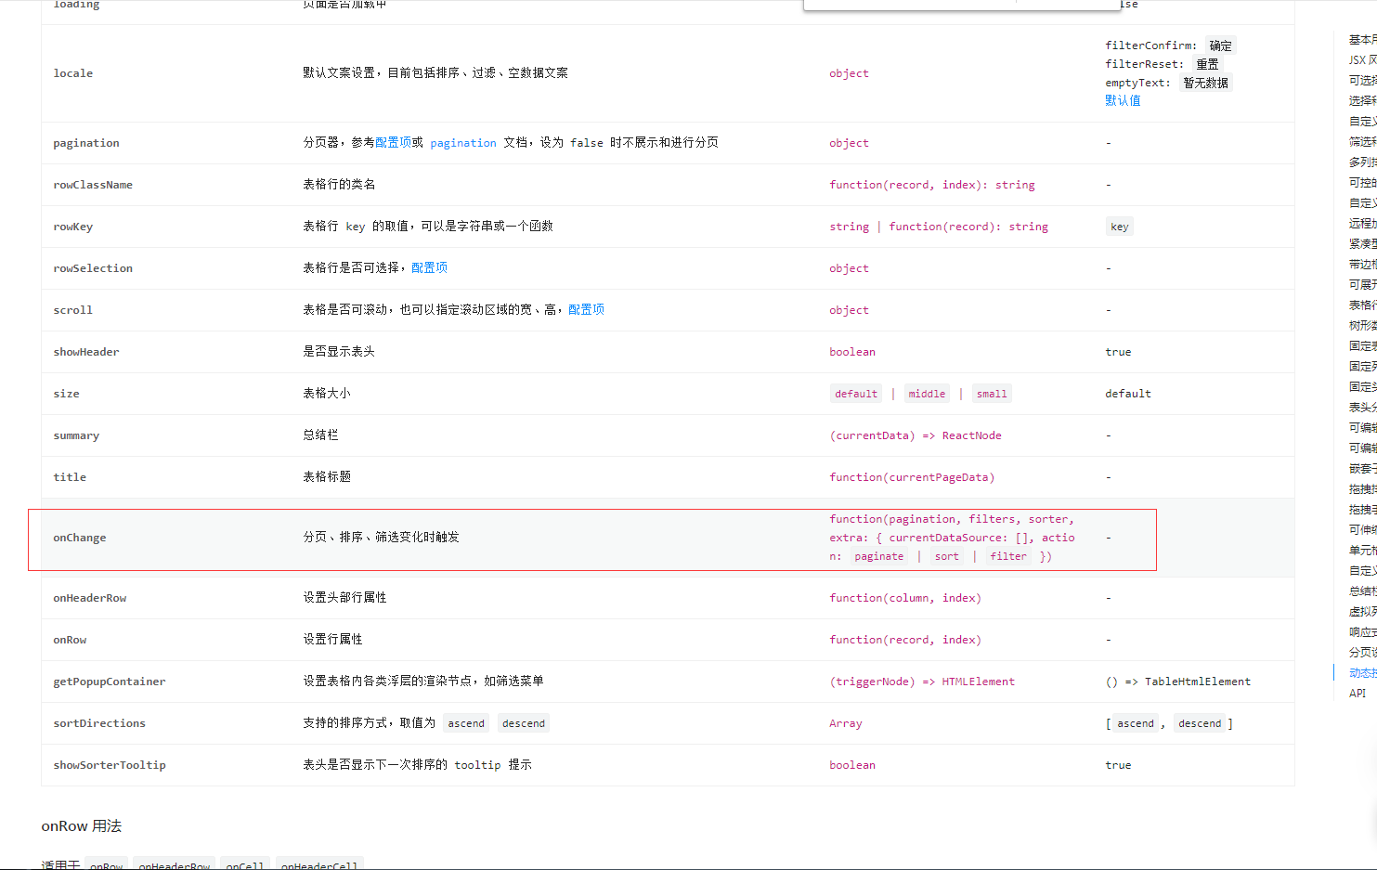The height and width of the screenshot is (870, 1377).
Task: Click the title property name
Action: click(70, 477)
